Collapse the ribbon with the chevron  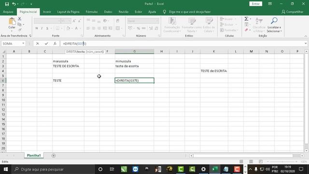coord(306,36)
